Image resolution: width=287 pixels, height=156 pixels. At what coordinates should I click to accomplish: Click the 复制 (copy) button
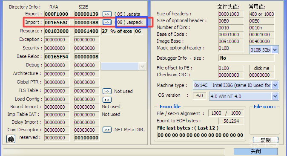[266, 140]
